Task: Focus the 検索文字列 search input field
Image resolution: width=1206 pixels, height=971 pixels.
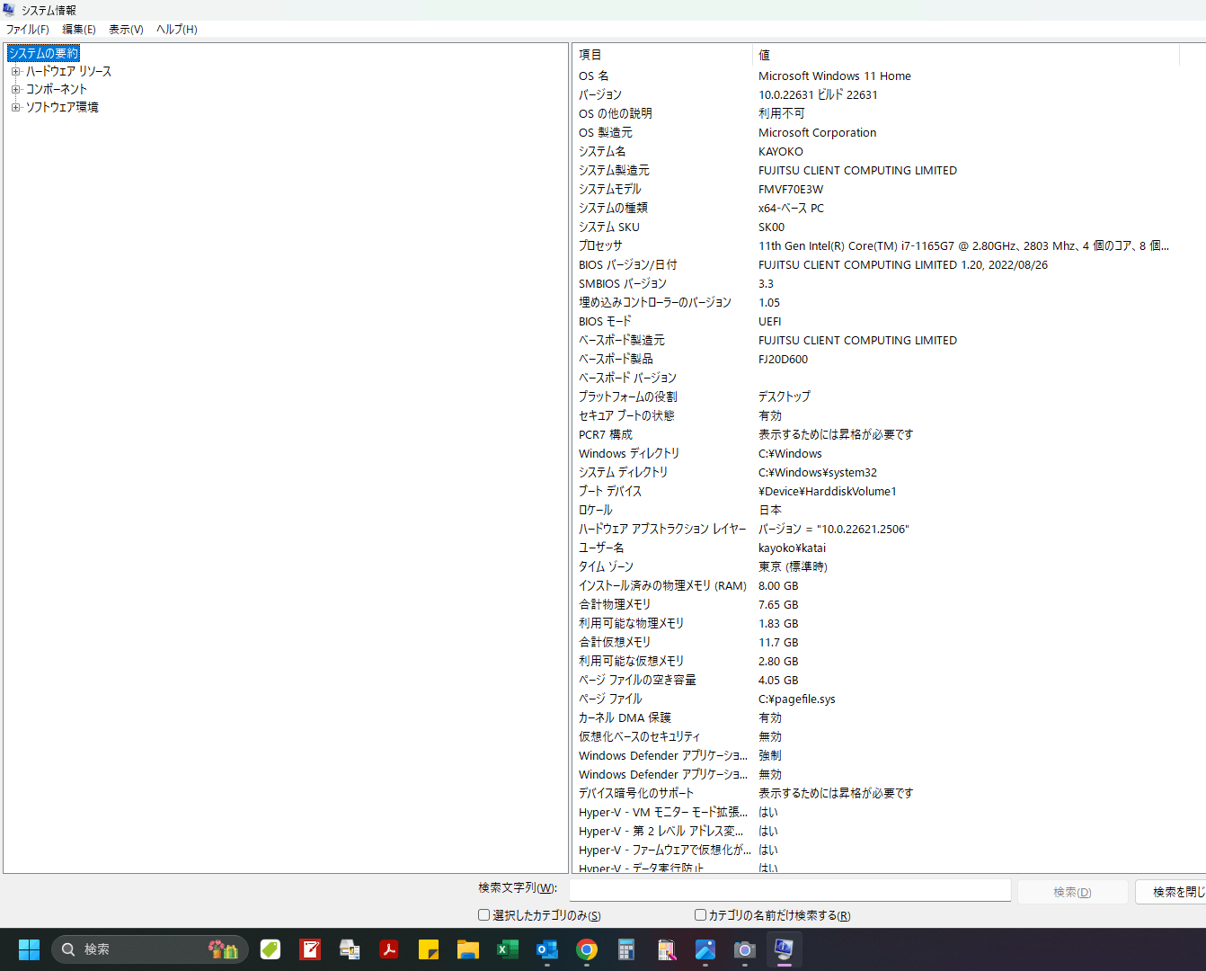Action: (790, 890)
